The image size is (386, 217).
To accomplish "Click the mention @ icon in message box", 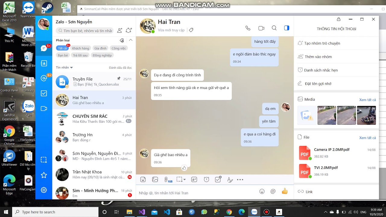I will click(273, 191).
